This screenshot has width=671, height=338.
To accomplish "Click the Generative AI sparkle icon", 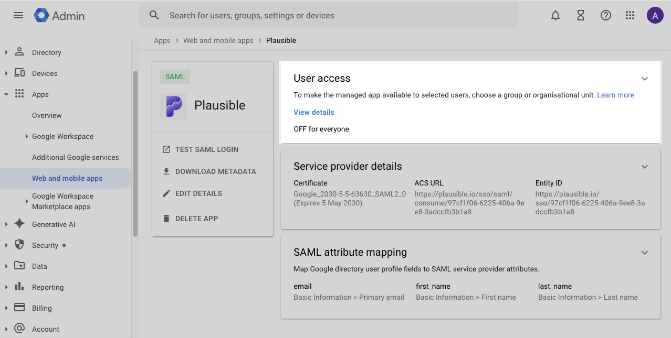I will pyautogui.click(x=19, y=224).
